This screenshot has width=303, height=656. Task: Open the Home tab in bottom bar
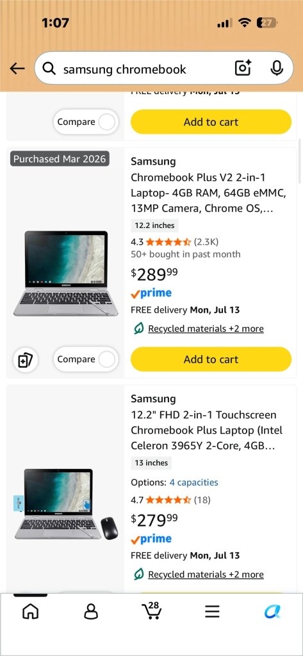pos(30,612)
